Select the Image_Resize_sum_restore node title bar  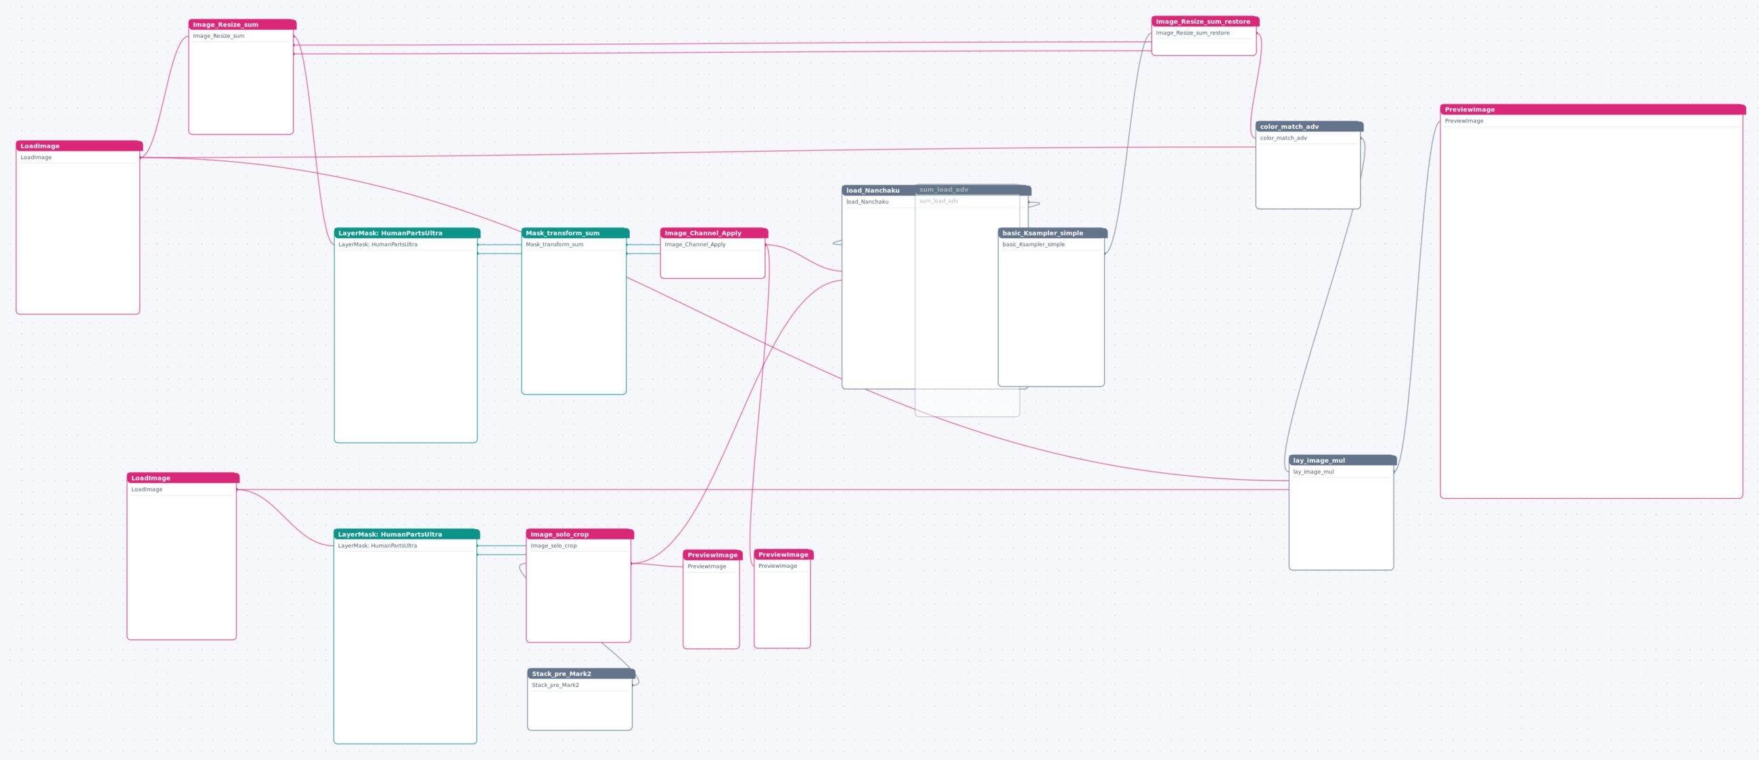pyautogui.click(x=1205, y=21)
